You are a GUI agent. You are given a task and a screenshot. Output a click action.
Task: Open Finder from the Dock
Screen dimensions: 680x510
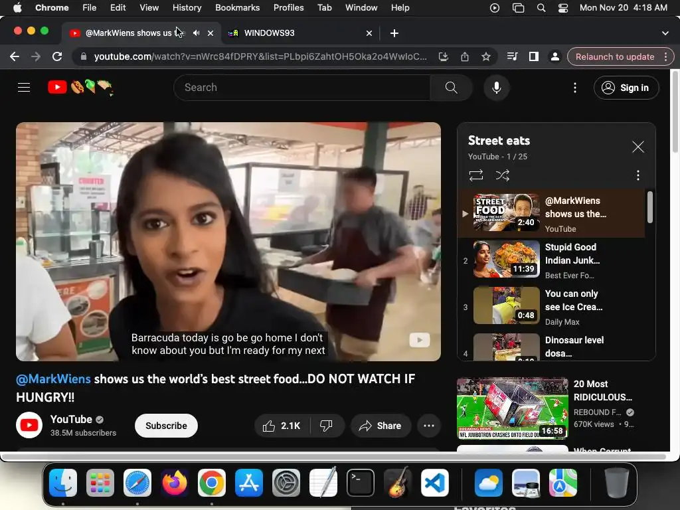coord(63,483)
